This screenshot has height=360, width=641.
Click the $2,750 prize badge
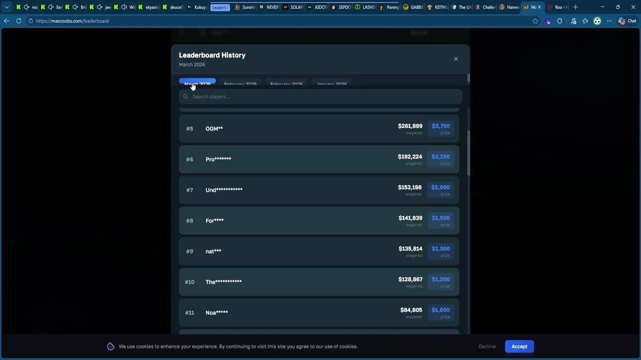point(441,128)
